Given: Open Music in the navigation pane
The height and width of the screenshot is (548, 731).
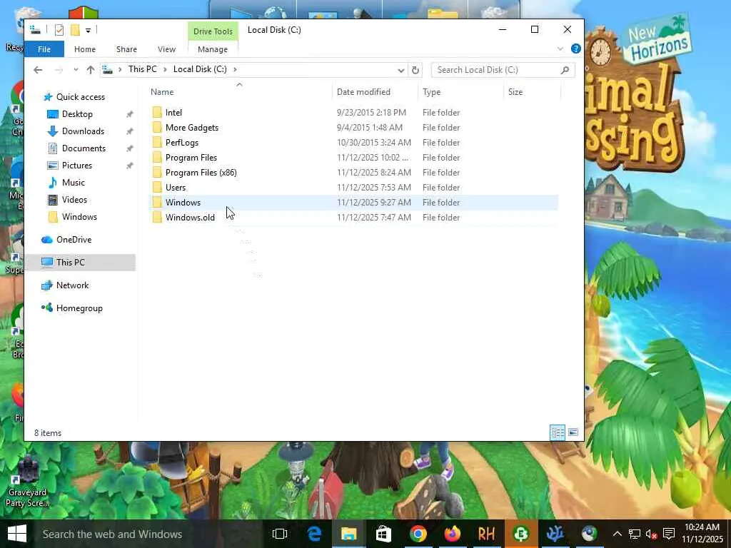Looking at the screenshot, I should point(74,183).
